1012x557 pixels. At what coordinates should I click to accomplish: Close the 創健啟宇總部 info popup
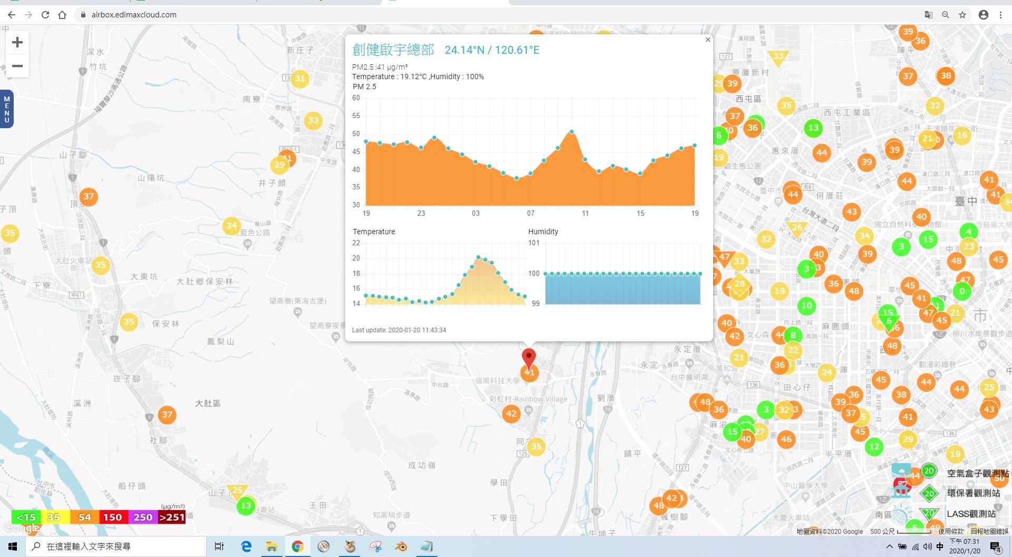[x=708, y=40]
